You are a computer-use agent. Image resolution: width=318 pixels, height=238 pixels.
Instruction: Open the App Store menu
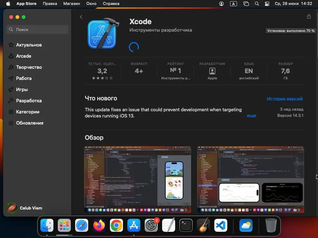click(x=26, y=4)
